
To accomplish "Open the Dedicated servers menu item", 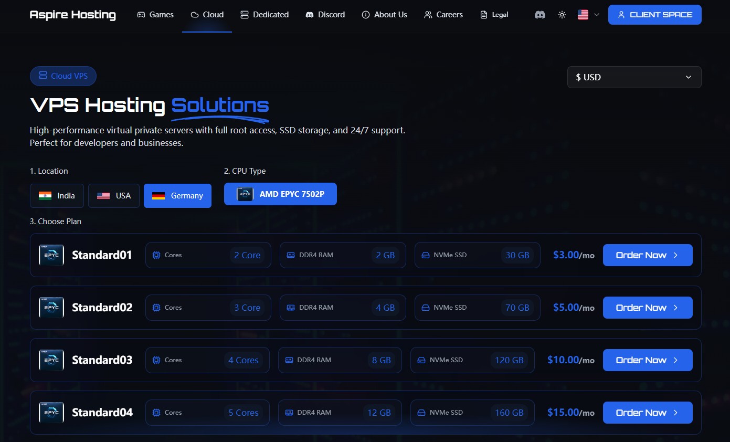I will coord(265,15).
